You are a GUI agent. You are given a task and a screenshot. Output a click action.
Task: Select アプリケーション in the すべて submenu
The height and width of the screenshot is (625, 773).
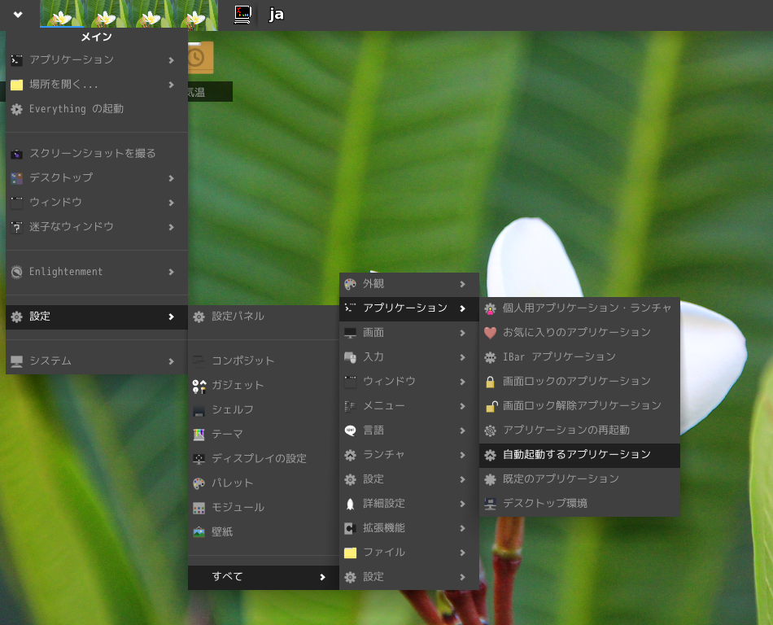point(408,308)
